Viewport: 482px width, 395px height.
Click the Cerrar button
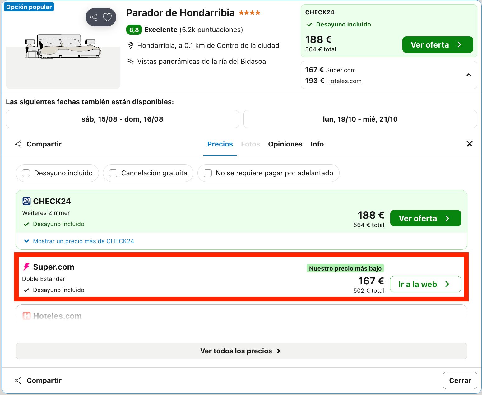click(460, 380)
